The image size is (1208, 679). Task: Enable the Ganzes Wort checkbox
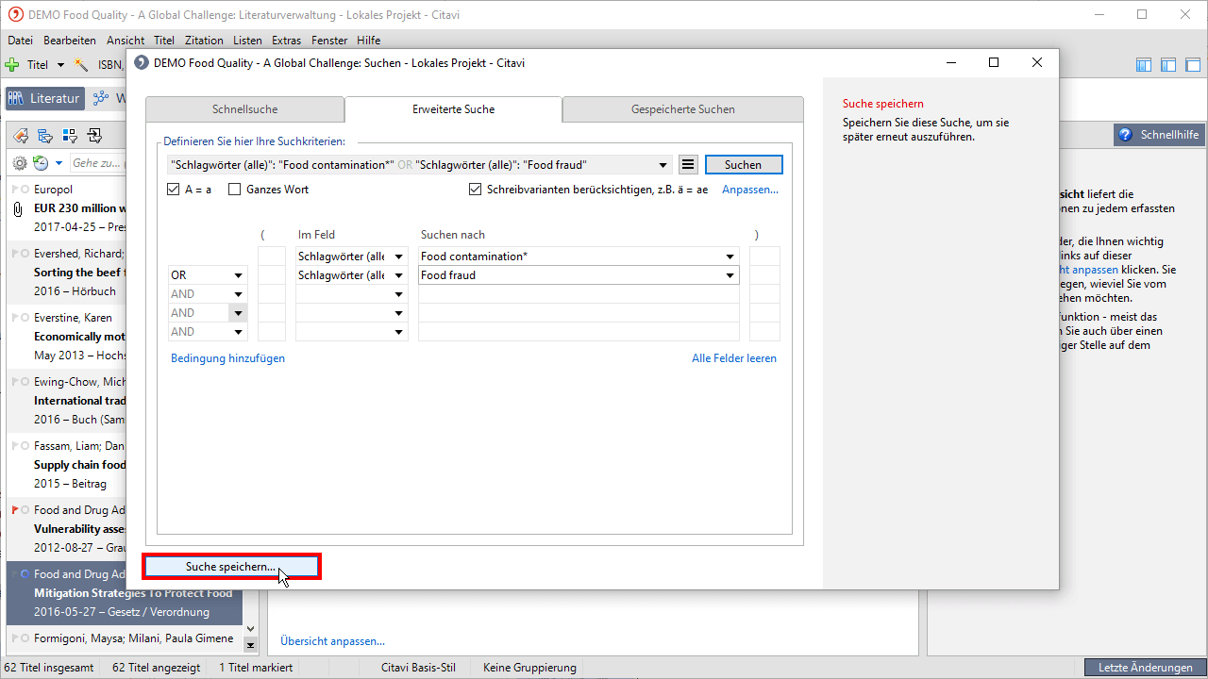(235, 190)
